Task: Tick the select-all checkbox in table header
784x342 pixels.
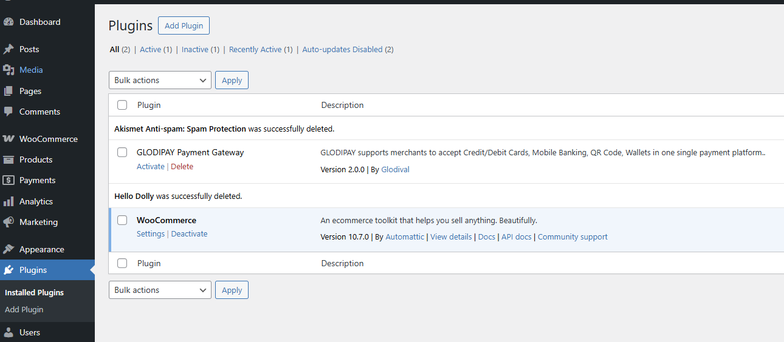Action: coord(122,105)
